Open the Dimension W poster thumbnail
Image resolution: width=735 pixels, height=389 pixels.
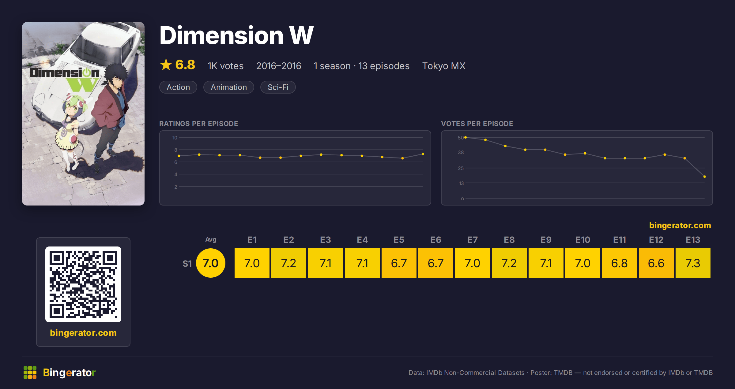(x=83, y=113)
